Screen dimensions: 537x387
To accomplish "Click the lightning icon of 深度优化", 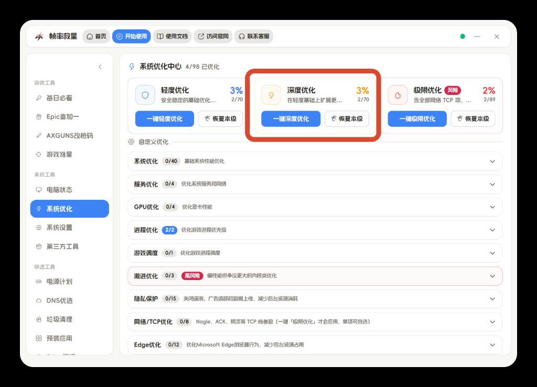I will coord(271,95).
